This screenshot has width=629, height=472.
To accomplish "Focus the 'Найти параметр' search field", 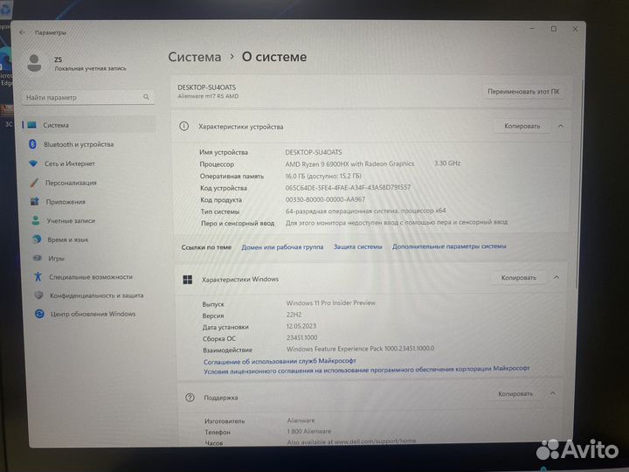I will (x=88, y=97).
